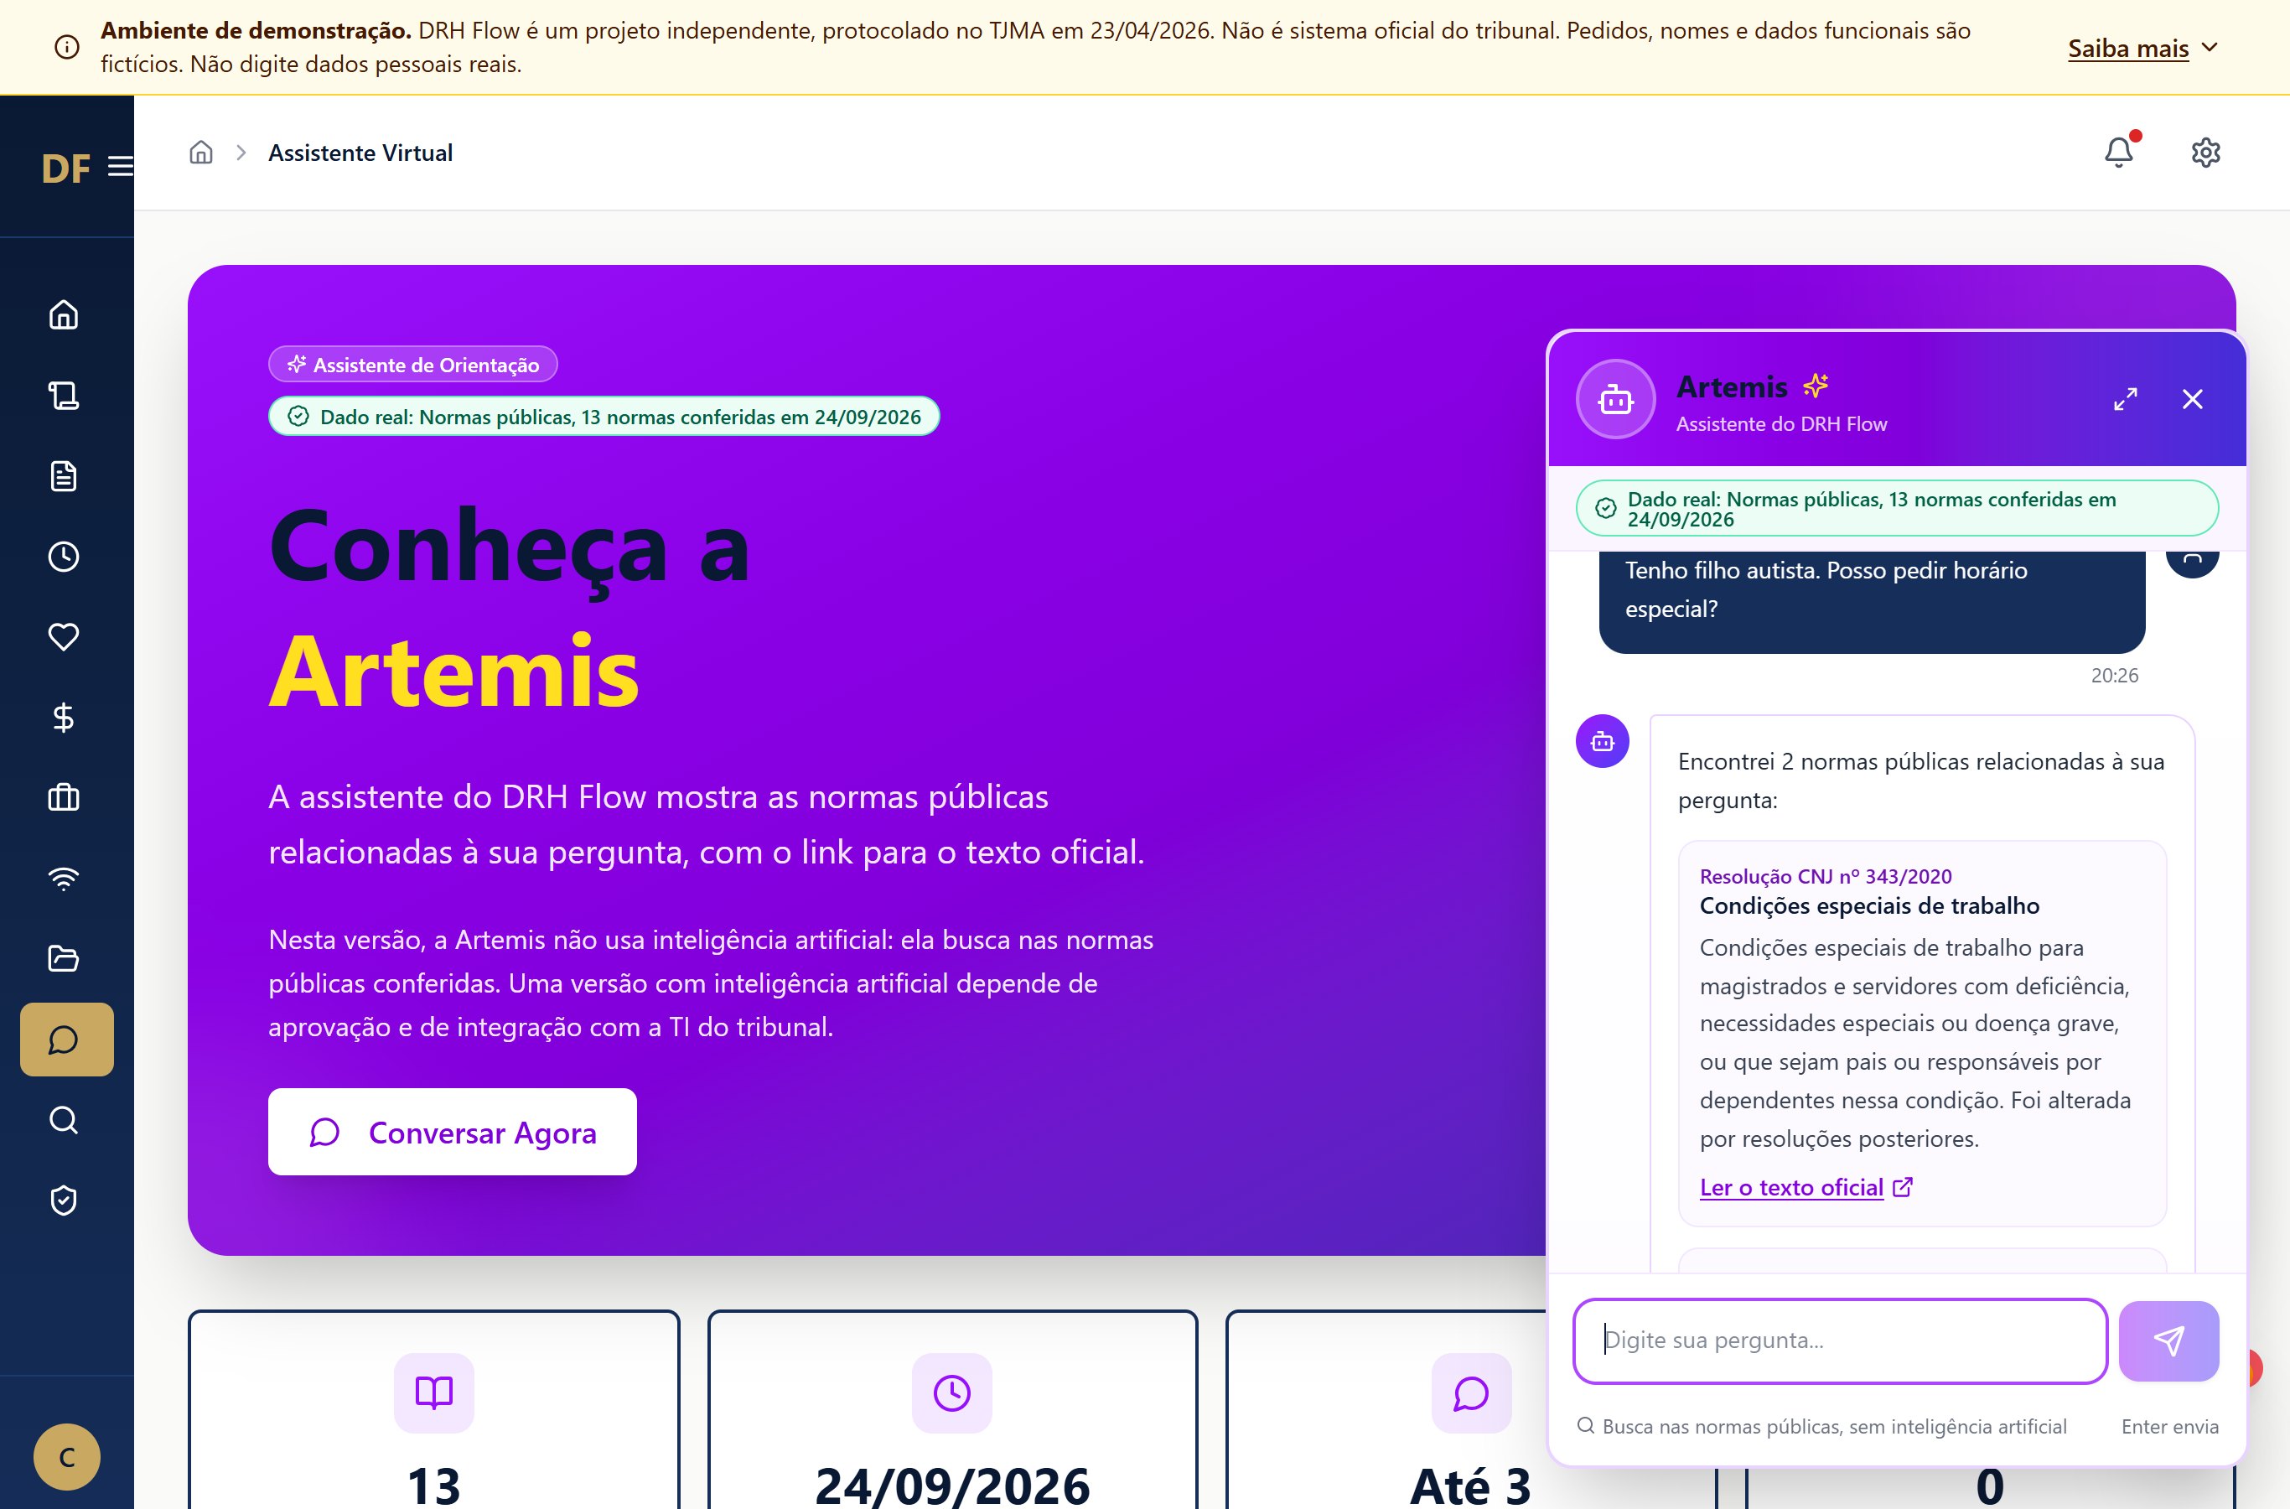The image size is (2290, 1509).
Task: Close the Artemis chat panel
Action: coord(2193,399)
